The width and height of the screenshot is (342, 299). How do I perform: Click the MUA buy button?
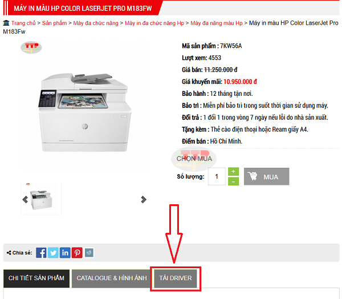point(267,176)
